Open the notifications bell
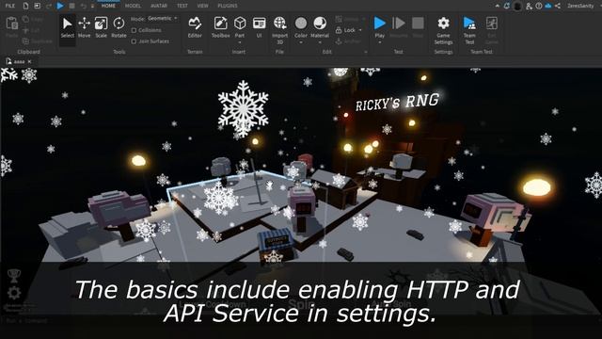 (x=507, y=6)
